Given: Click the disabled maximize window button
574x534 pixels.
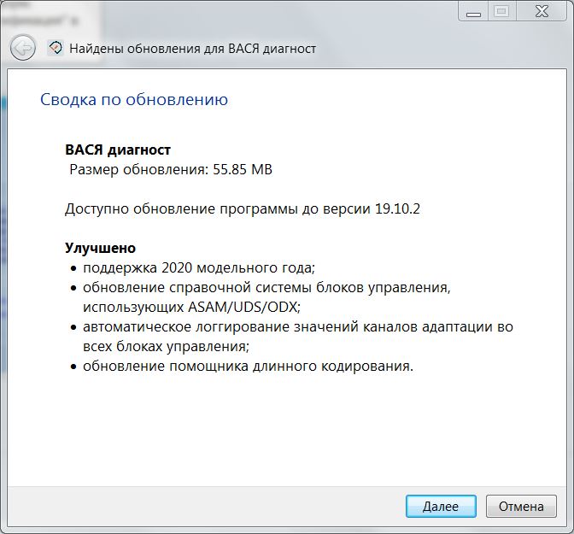Looking at the screenshot, I should [501, 12].
